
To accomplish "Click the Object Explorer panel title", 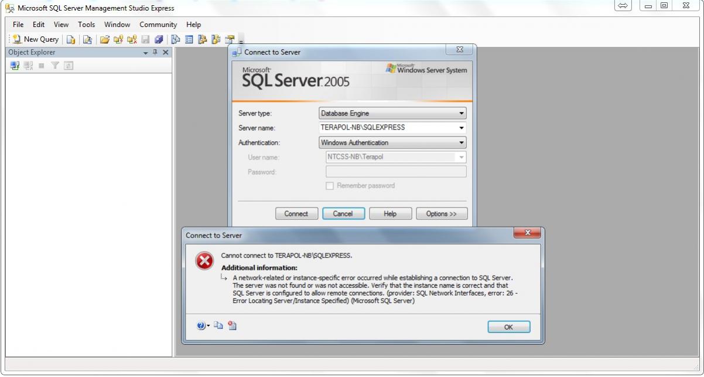I will (x=32, y=53).
